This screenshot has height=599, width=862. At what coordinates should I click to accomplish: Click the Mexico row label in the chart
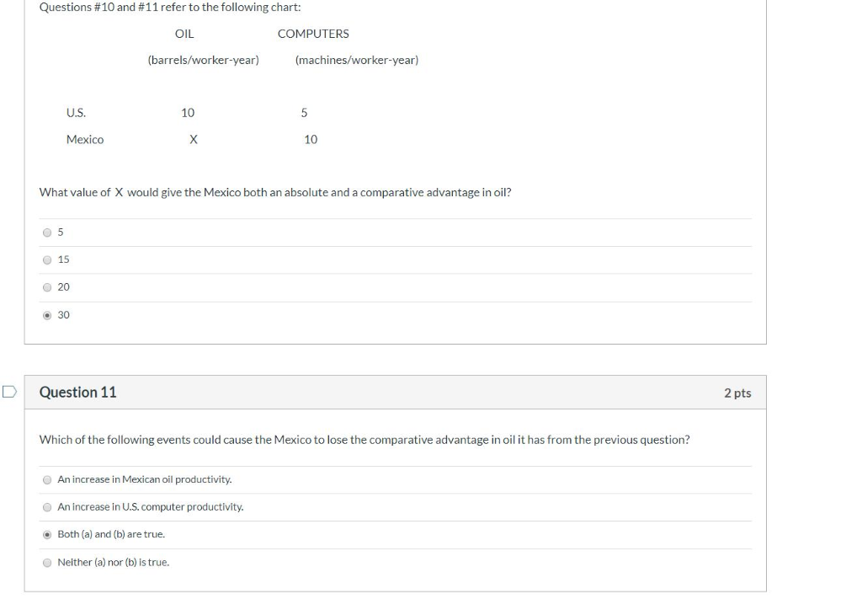[85, 139]
